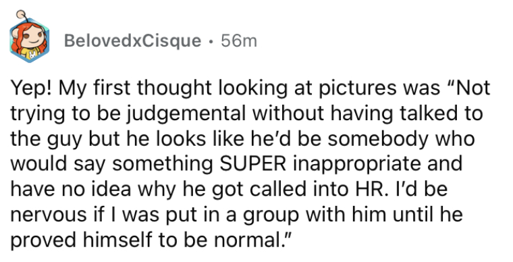
Task: Open BelovedxCisque's user profile
Action: tap(132, 41)
